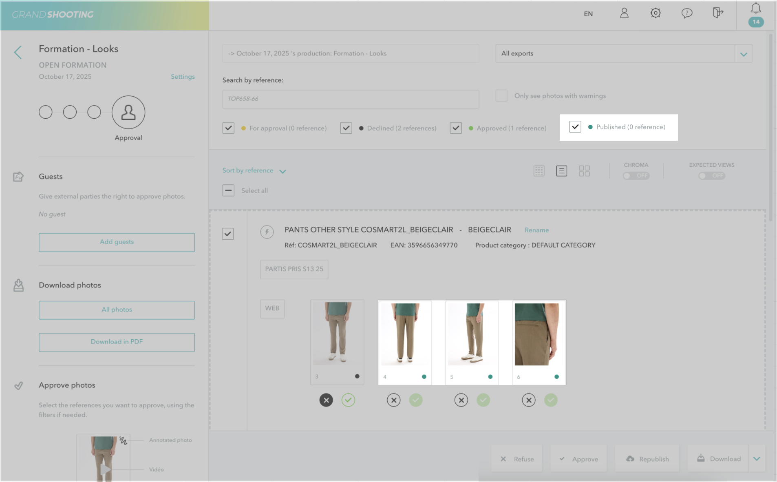Viewport: 777px width, 482px height.
Task: Click the Republish button
Action: (647, 459)
